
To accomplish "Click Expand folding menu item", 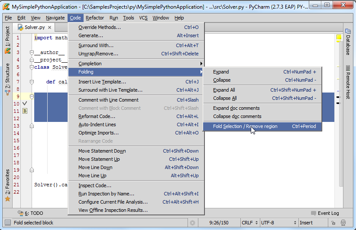I will click(262, 72).
